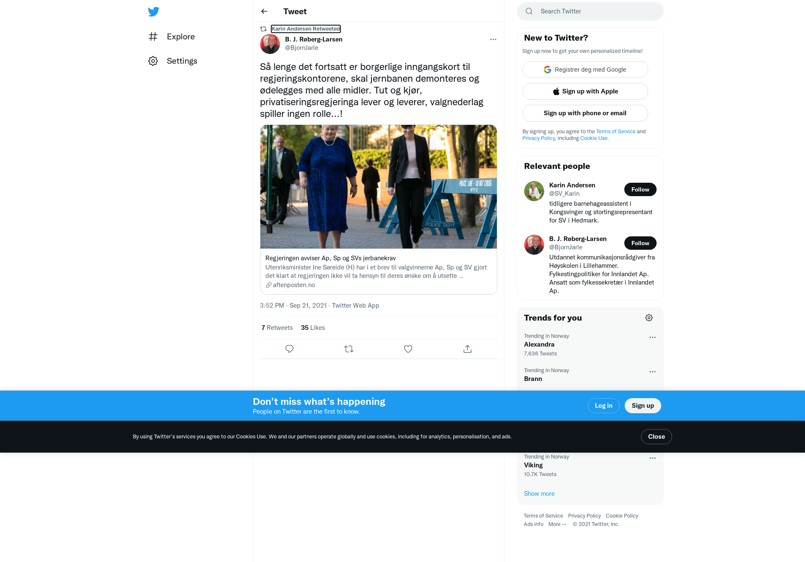Click the Twitter bird logo

click(153, 12)
